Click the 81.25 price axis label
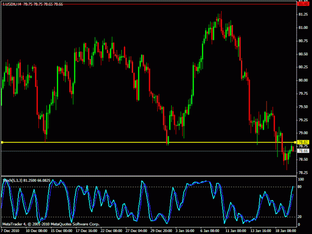This screenshot has width=312, height=234. [x=303, y=14]
